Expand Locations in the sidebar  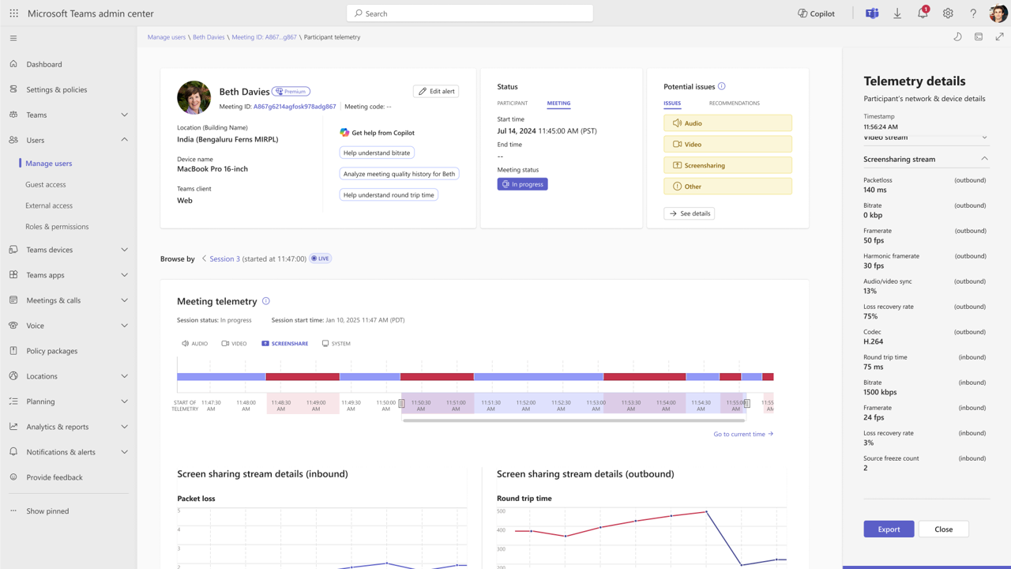[124, 376]
